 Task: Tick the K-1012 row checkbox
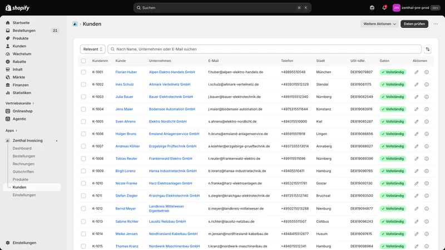click(x=83, y=209)
